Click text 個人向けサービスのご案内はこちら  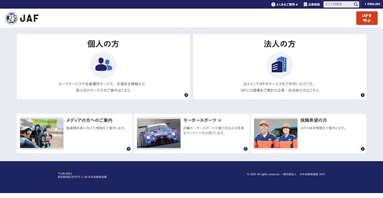tap(103, 90)
